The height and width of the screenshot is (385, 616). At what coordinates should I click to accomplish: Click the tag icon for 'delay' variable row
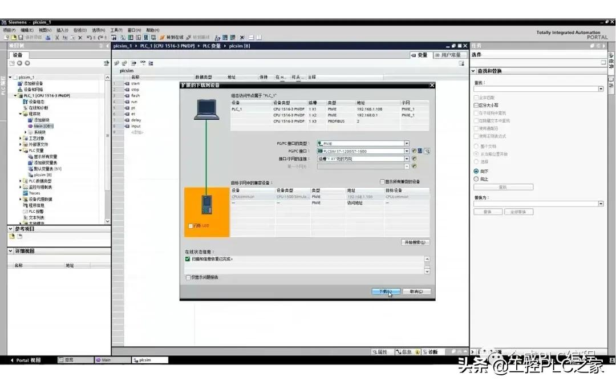point(127,120)
